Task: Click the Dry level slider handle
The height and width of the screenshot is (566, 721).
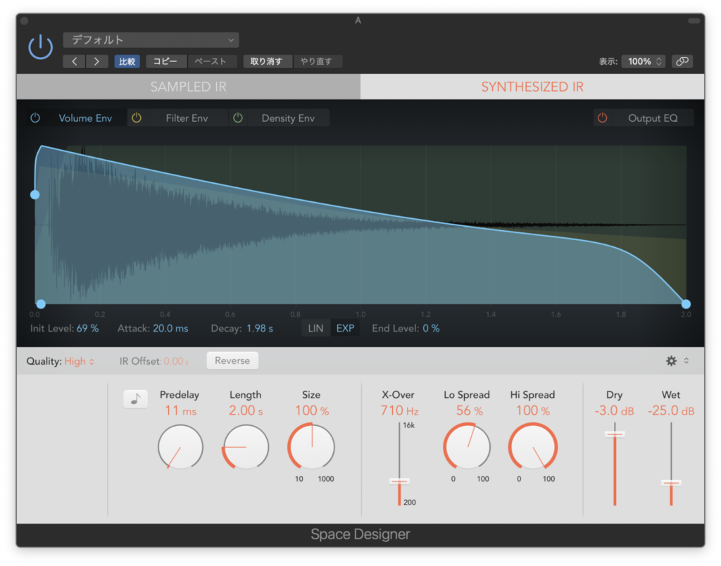Action: 615,434
